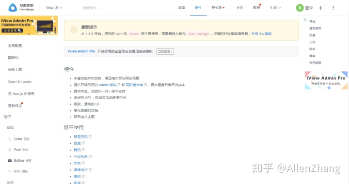
Task: Open the Admin 系统 link
Action: point(108,85)
